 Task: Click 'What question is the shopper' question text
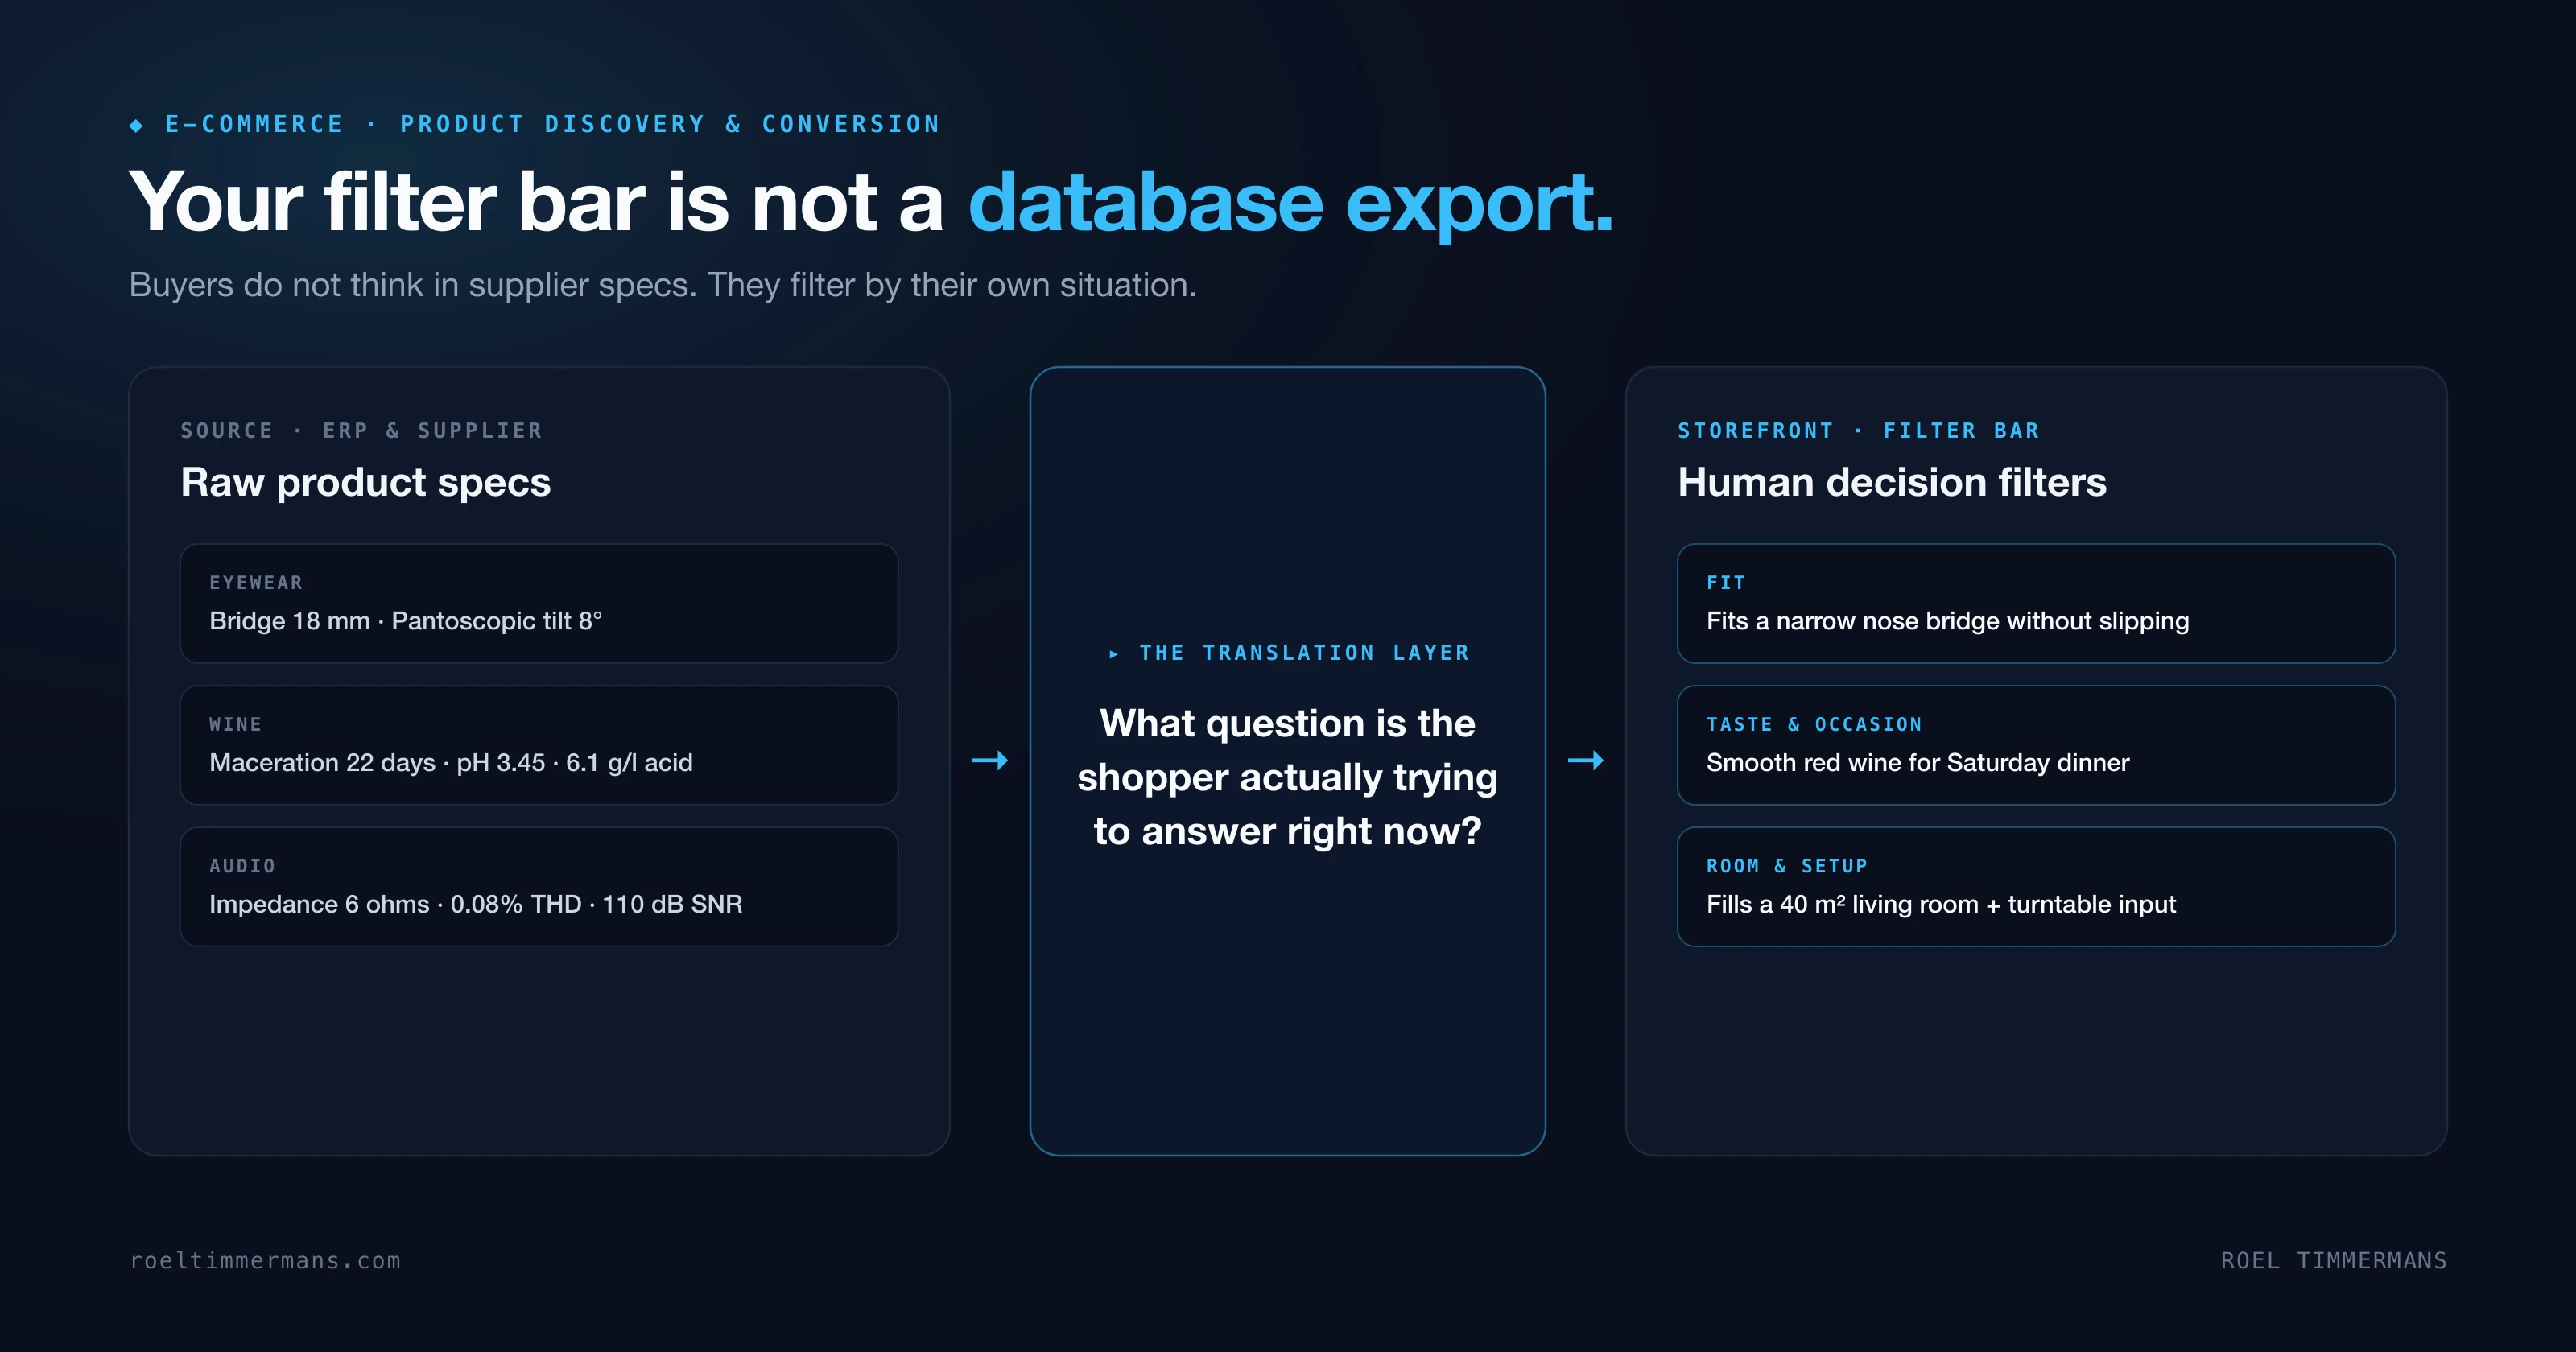click(x=1287, y=777)
